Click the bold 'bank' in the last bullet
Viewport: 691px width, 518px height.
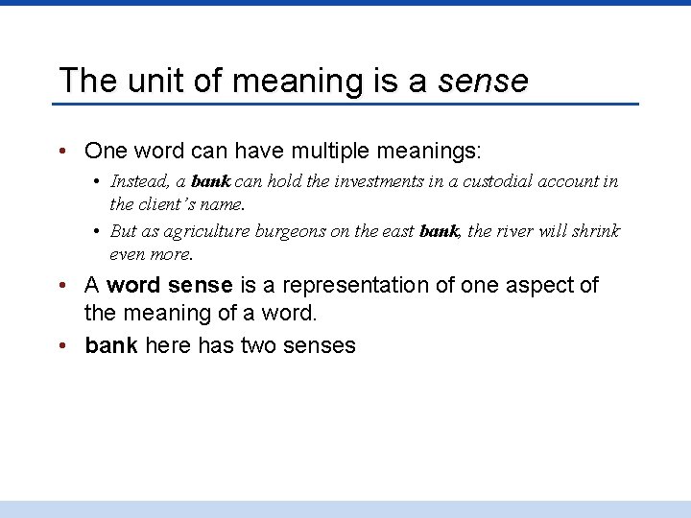[x=111, y=345]
